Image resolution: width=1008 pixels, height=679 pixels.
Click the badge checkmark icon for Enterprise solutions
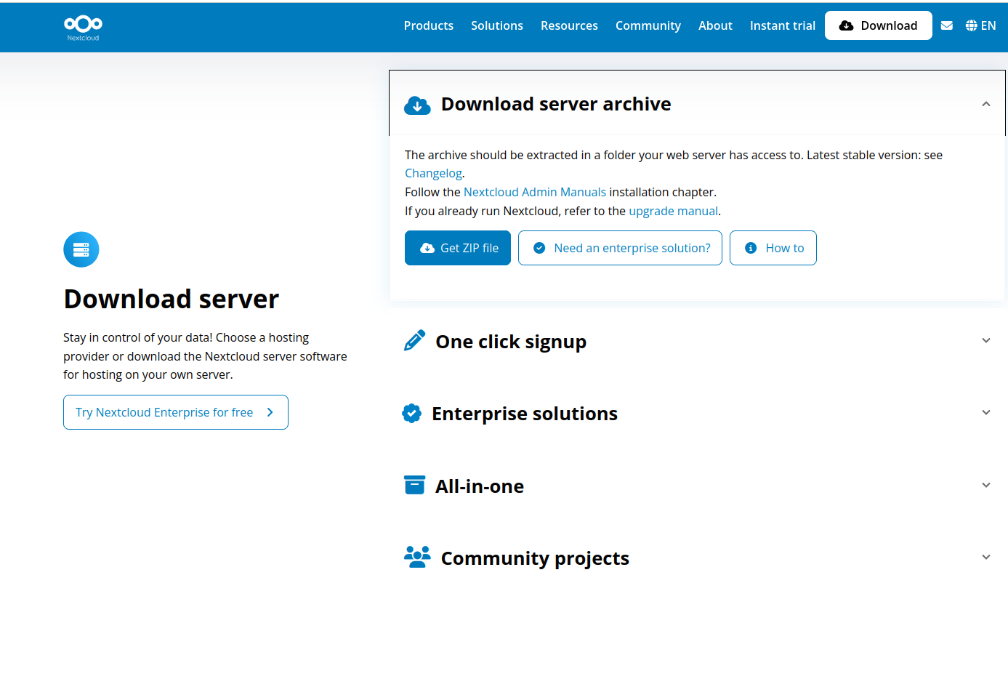coord(412,413)
